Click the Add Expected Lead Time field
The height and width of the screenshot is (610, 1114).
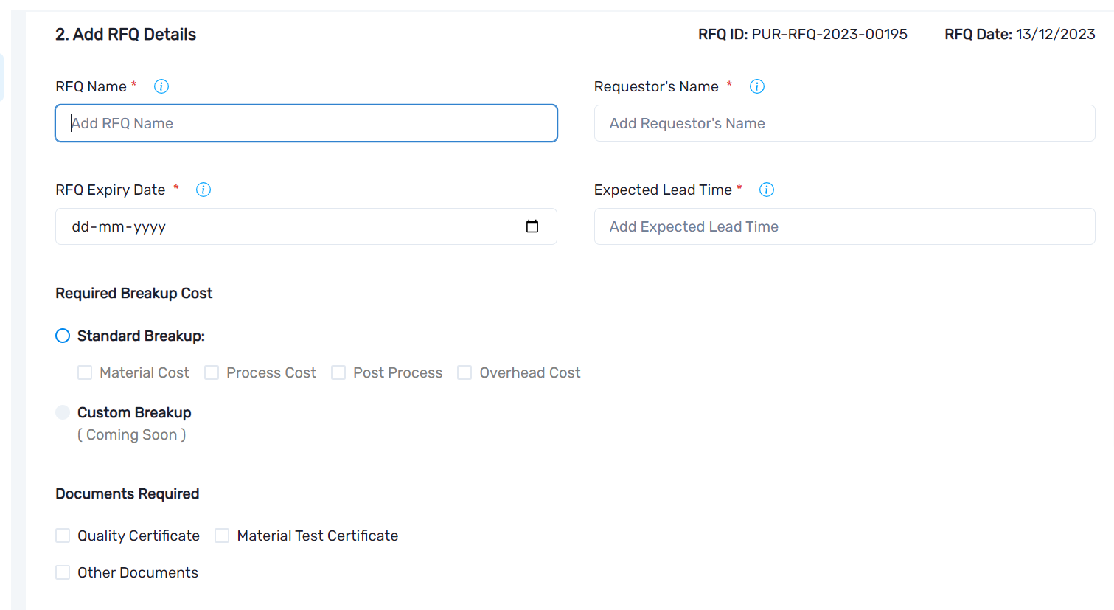(x=844, y=226)
